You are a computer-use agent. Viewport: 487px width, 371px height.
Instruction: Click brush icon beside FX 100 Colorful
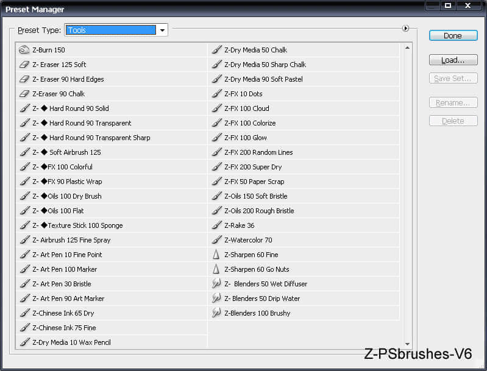pyautogui.click(x=25, y=166)
